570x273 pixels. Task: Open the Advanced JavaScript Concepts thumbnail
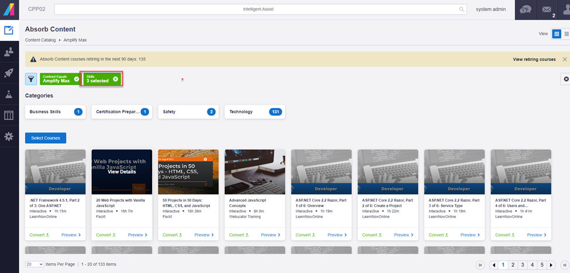(255, 172)
